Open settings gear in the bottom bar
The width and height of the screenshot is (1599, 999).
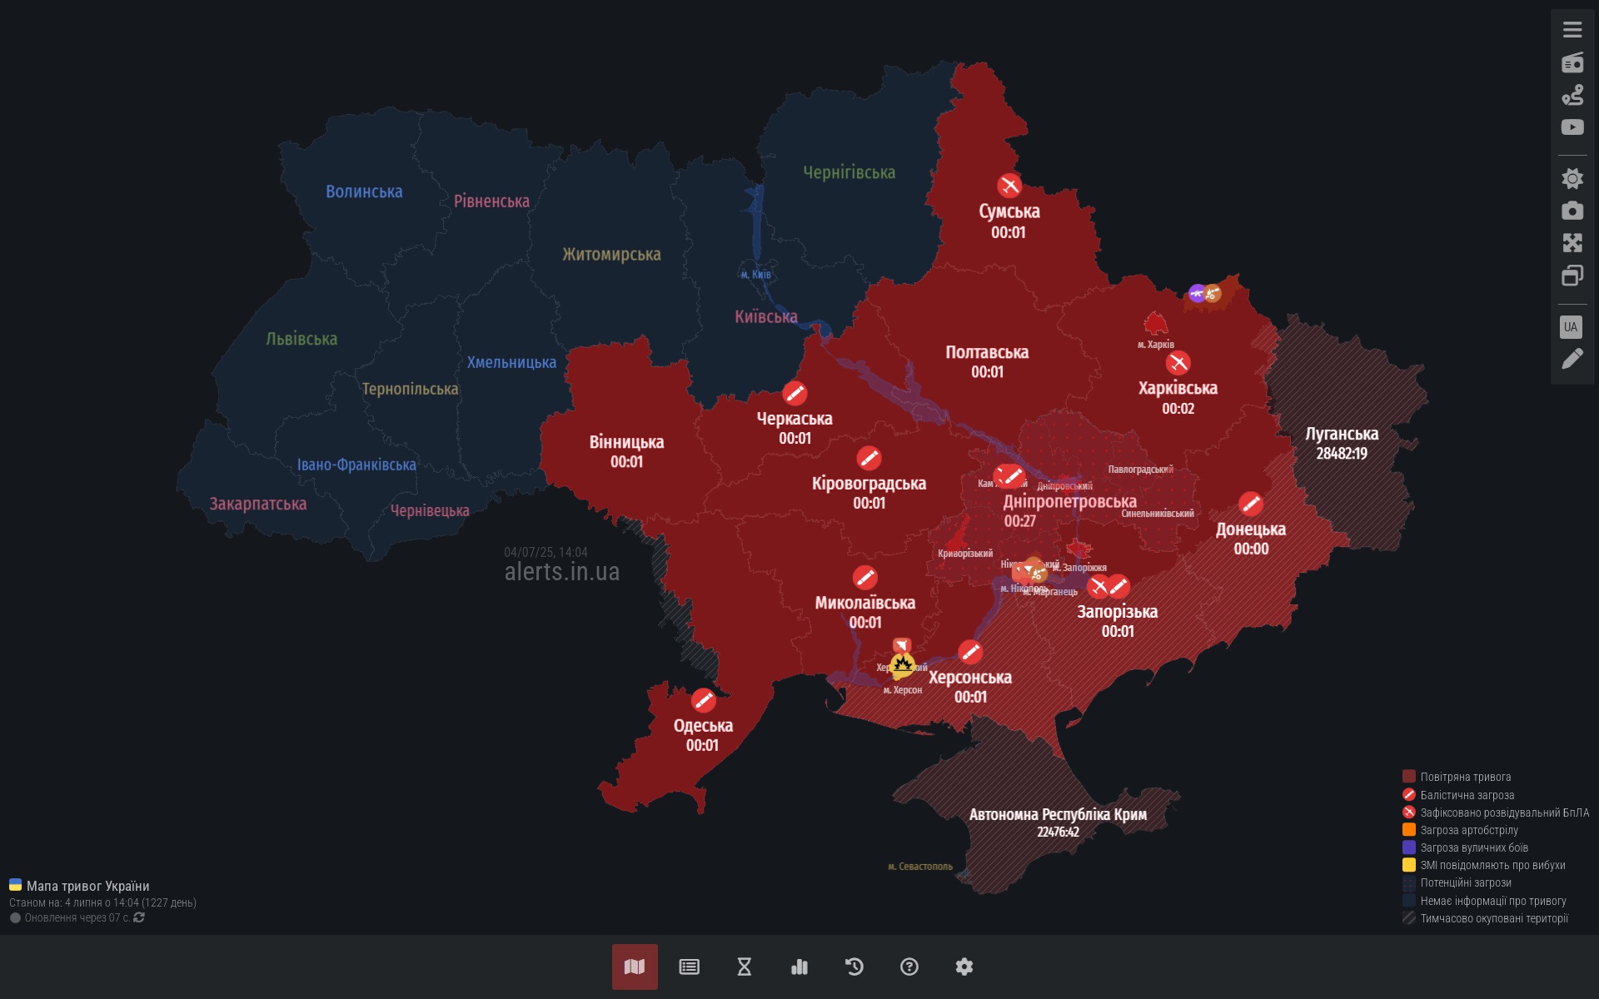tap(964, 967)
